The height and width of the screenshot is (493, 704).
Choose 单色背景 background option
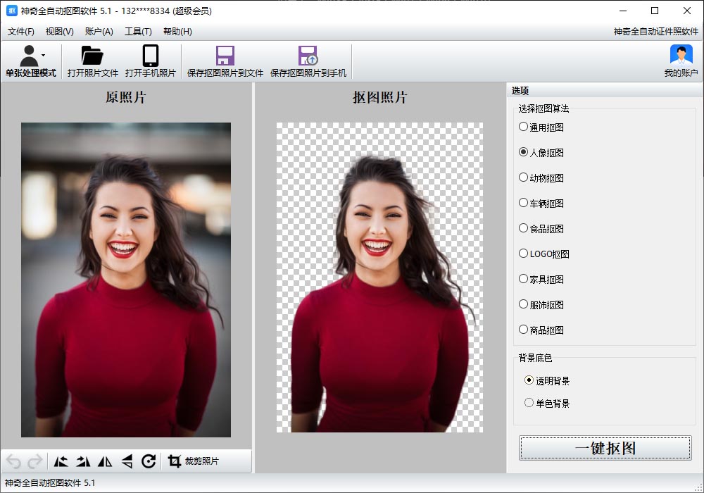click(x=529, y=404)
